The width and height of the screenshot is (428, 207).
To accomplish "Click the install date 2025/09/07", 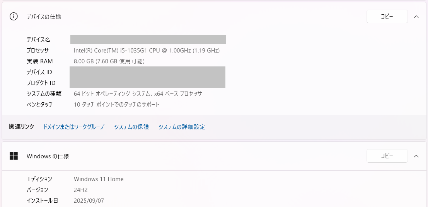I will [89, 200].
